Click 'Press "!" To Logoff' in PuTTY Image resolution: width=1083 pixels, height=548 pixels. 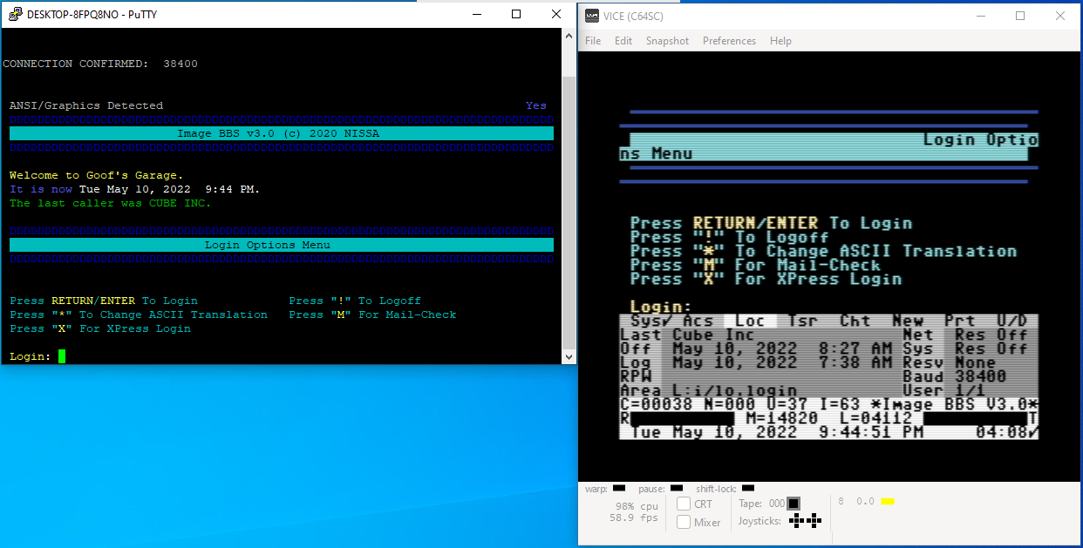(355, 301)
